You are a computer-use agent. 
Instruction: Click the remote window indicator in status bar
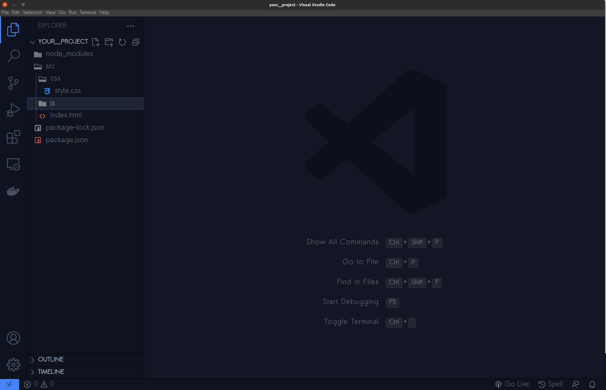coord(9,384)
